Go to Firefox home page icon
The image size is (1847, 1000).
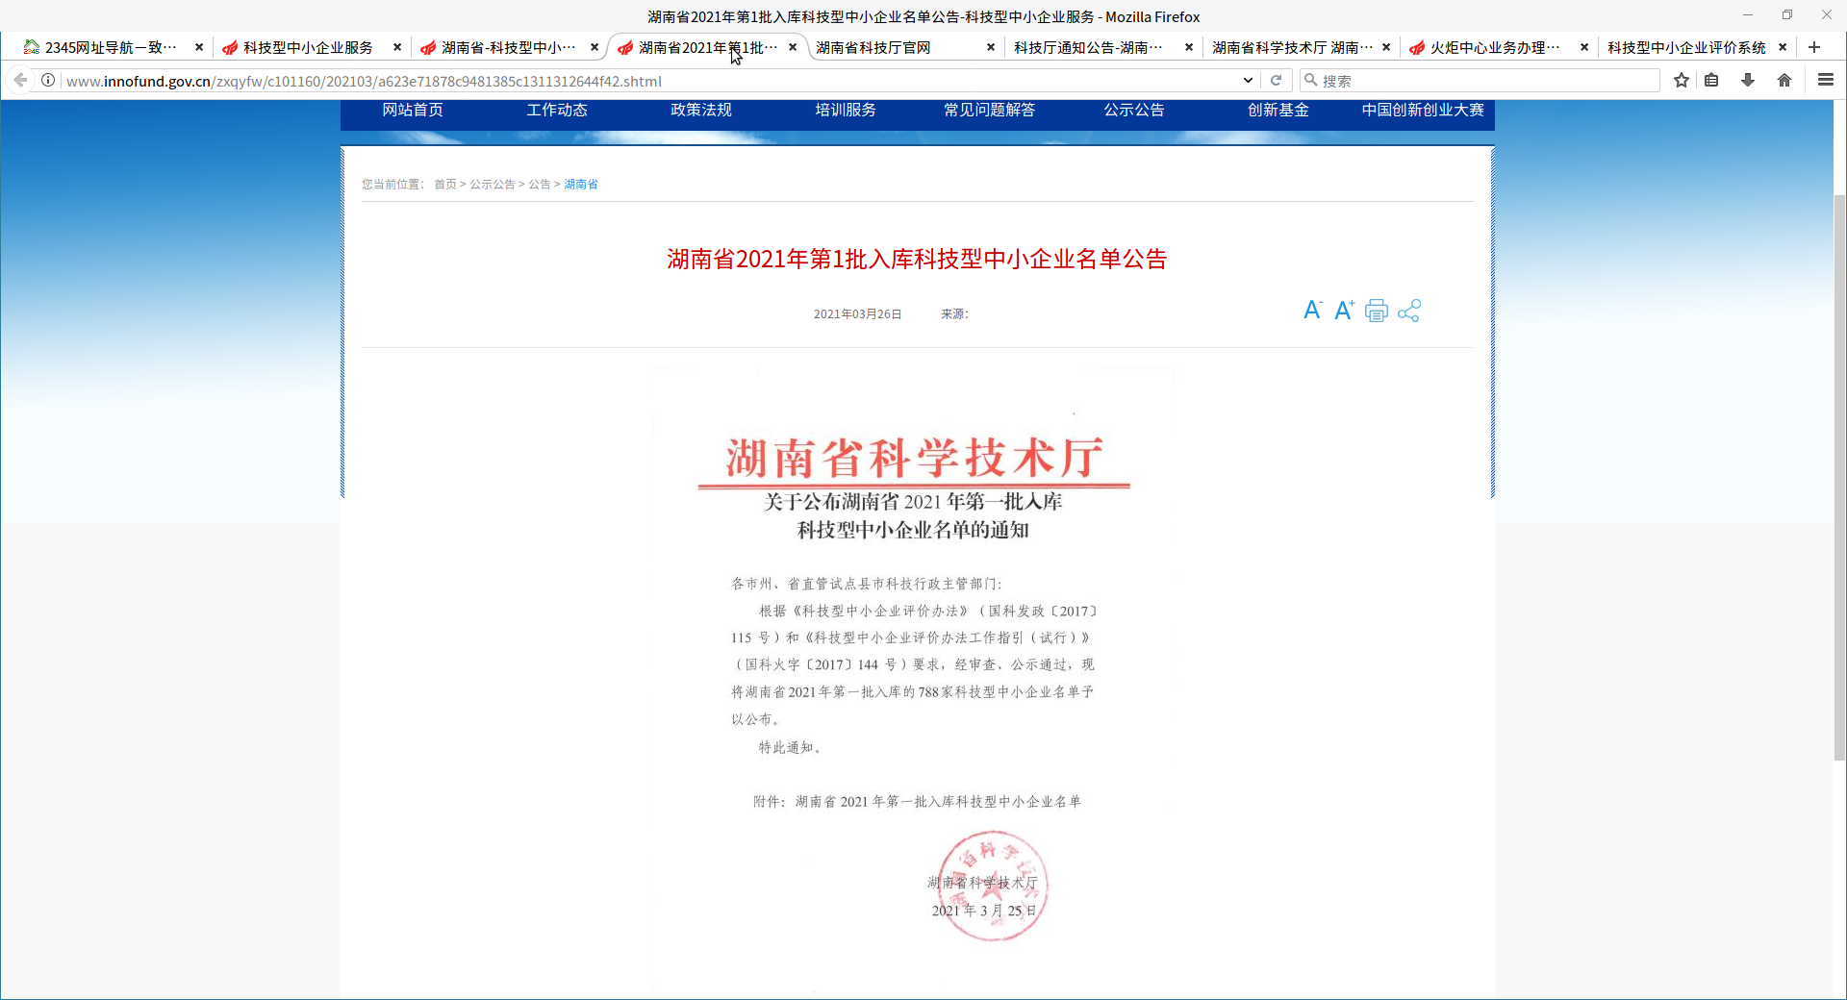[1784, 81]
